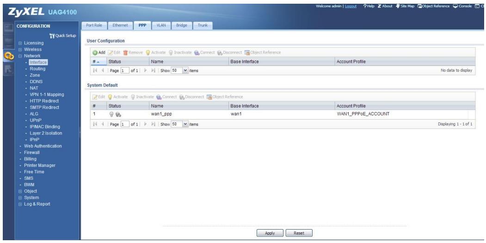Screen dimensions: 486x243
Task: Click Activate in User Configuration toolbar
Action: (155, 53)
